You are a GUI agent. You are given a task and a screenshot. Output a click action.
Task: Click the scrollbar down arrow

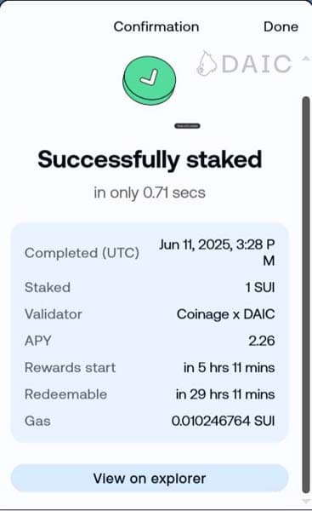click(x=305, y=502)
